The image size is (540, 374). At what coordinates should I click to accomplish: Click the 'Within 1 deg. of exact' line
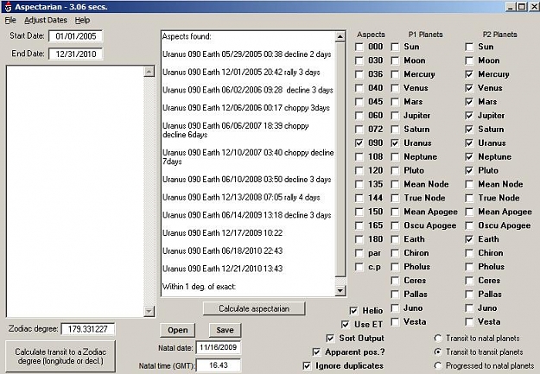tap(199, 287)
